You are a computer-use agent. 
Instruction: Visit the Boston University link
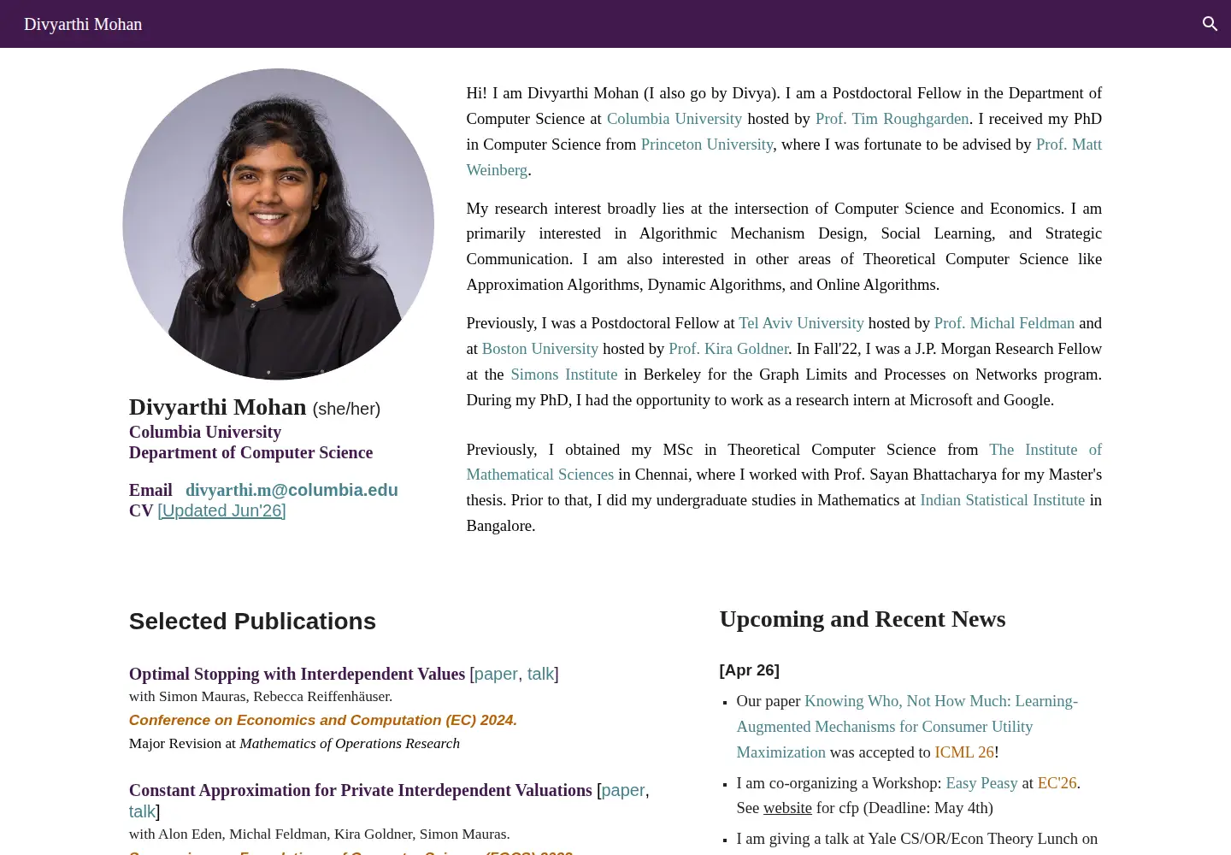point(539,349)
